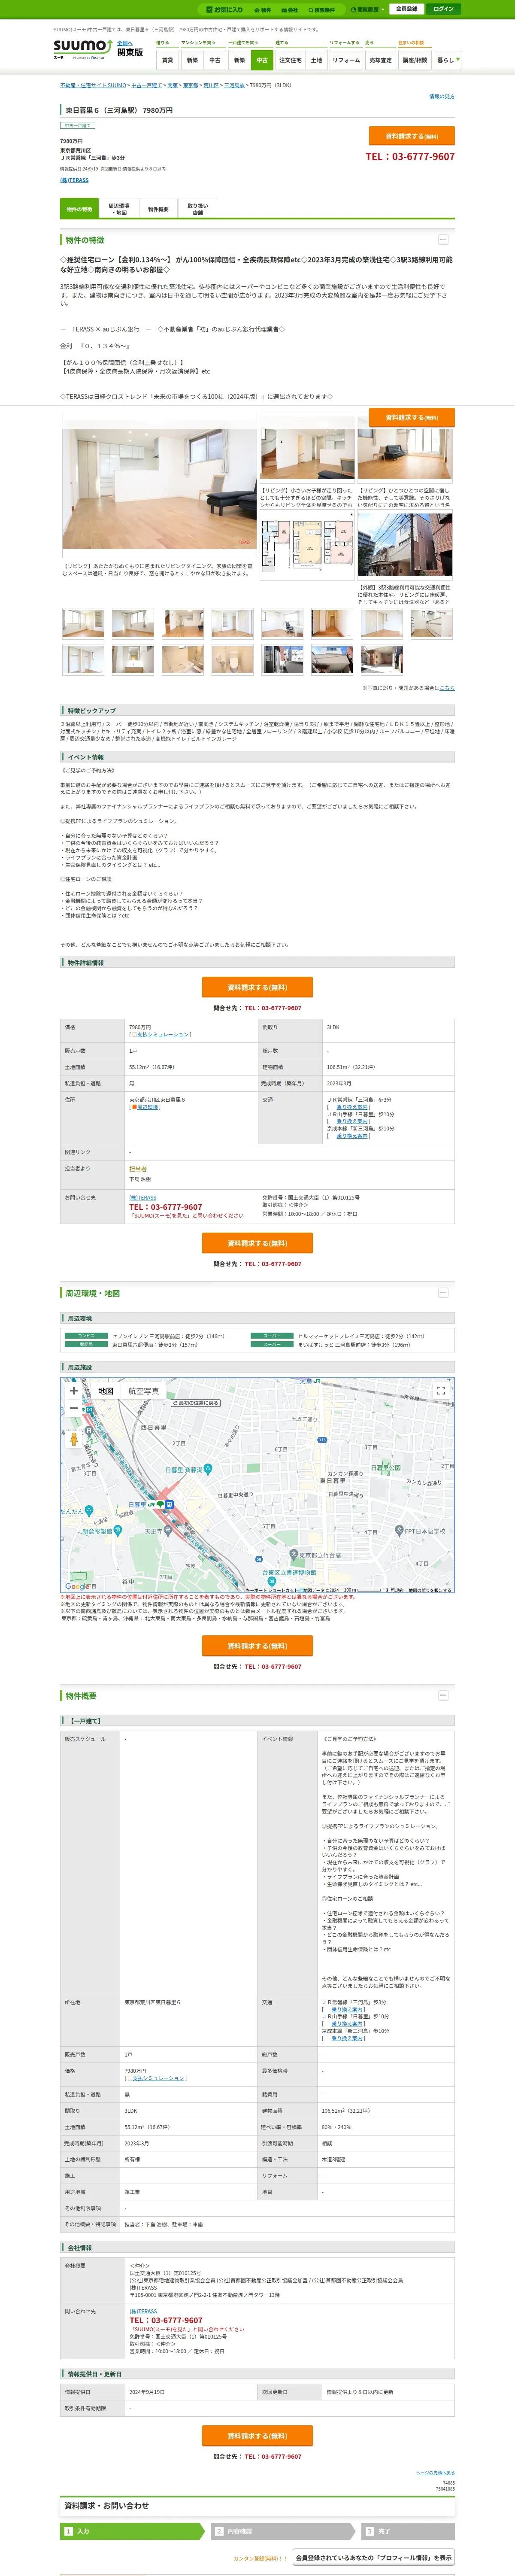Open (株)TERASS company link under address
Screen dimensions: 515x2576
(74, 180)
